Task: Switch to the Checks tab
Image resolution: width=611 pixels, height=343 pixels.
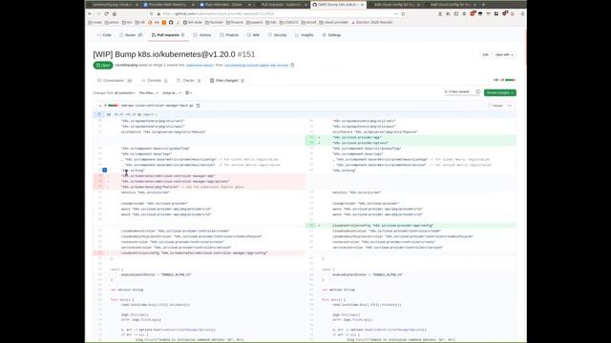Action: pos(189,80)
